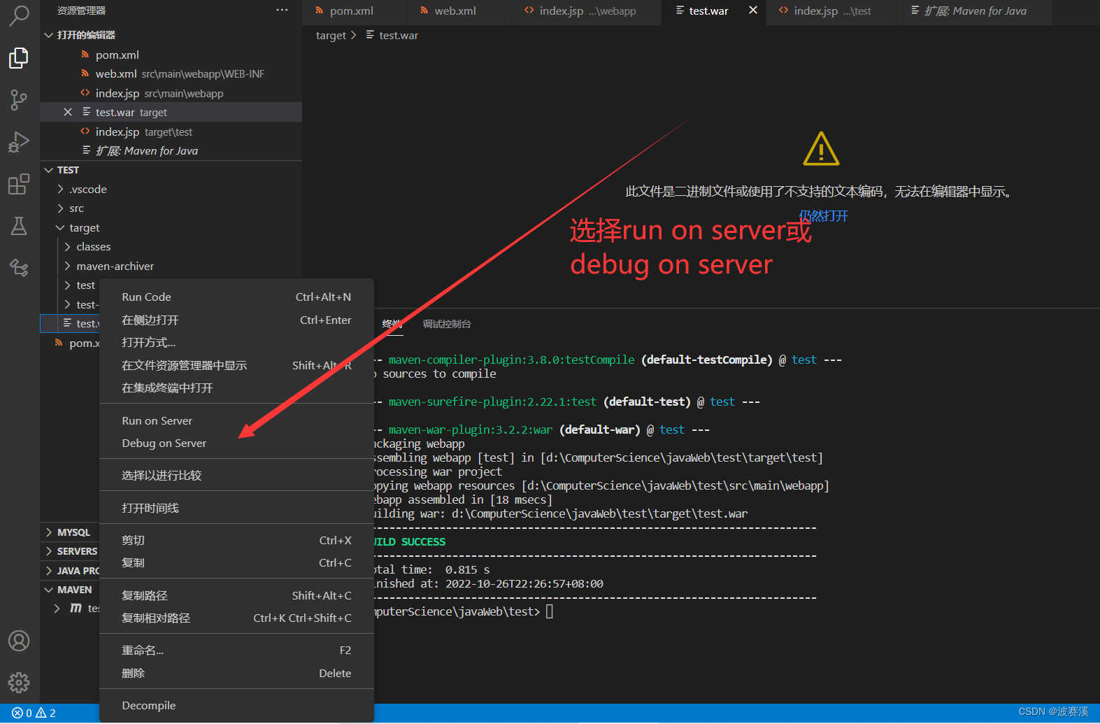
Task: Expand the SERVERS section
Action: pyautogui.click(x=49, y=551)
